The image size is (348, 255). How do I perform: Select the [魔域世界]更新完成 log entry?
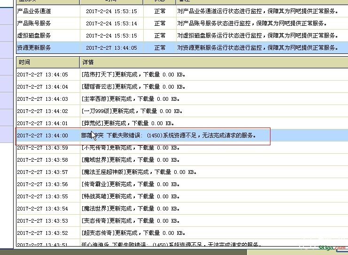pyautogui.click(x=131, y=160)
